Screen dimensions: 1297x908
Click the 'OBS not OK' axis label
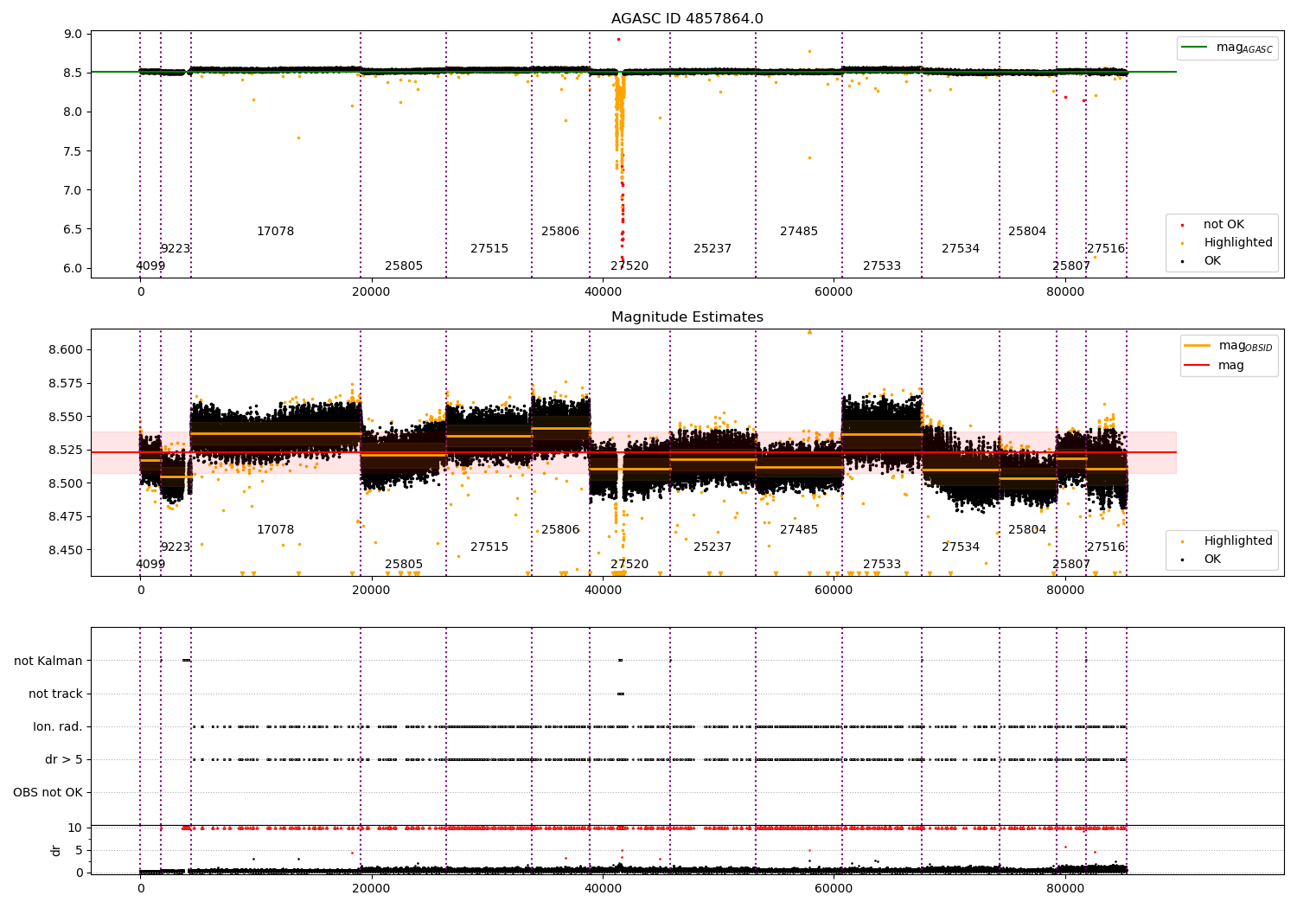click(x=48, y=792)
